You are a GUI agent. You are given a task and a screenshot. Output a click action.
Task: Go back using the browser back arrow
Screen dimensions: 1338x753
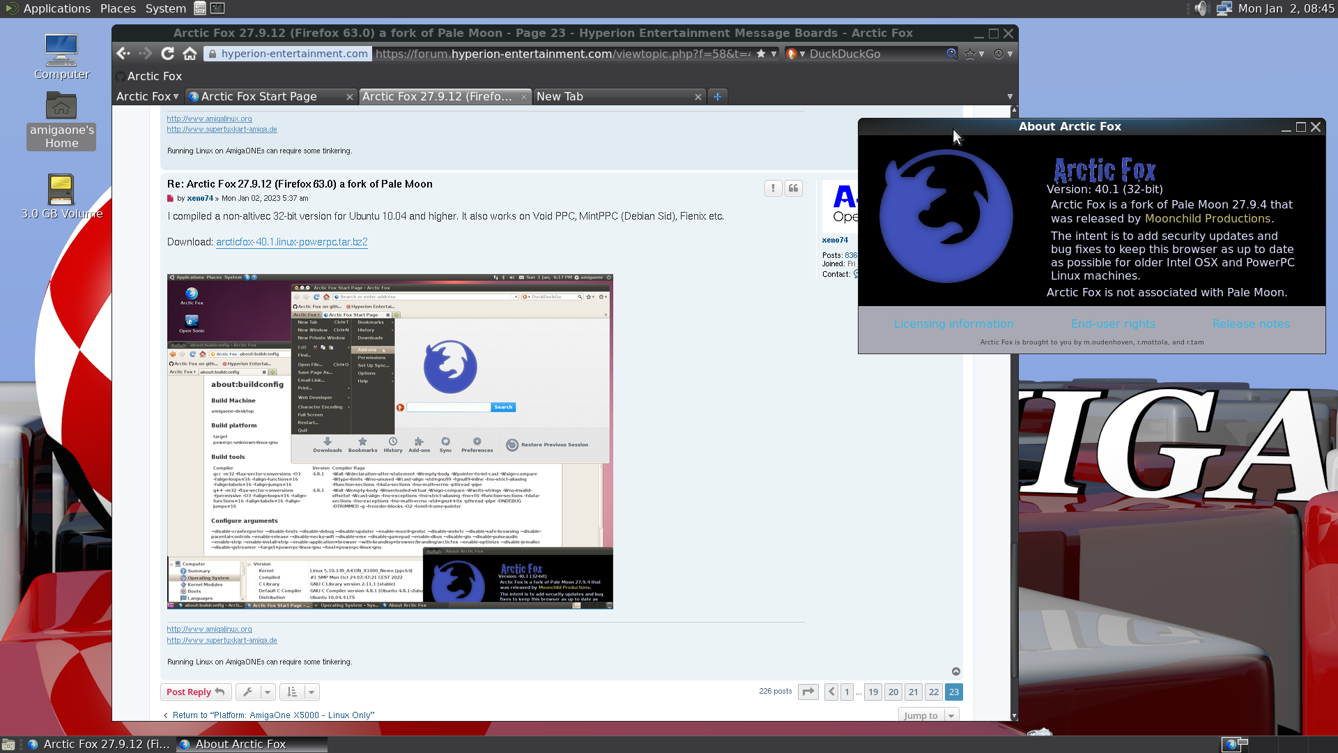123,54
